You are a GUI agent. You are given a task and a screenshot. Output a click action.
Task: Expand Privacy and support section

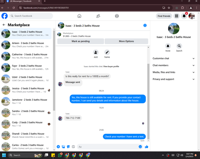[x=174, y=79]
